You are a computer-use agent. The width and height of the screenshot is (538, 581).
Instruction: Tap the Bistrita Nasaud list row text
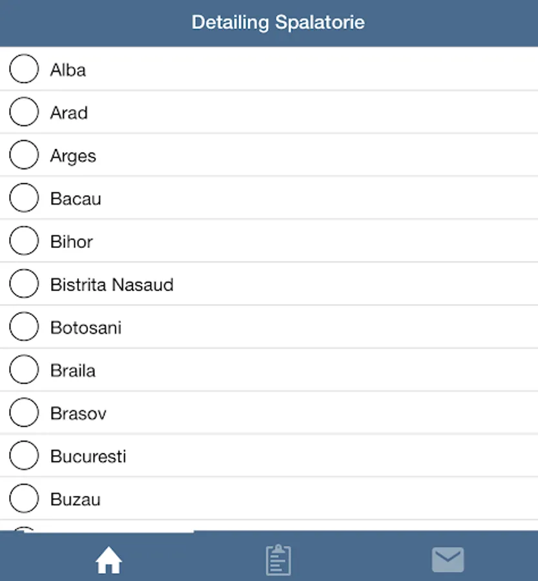[x=112, y=285]
